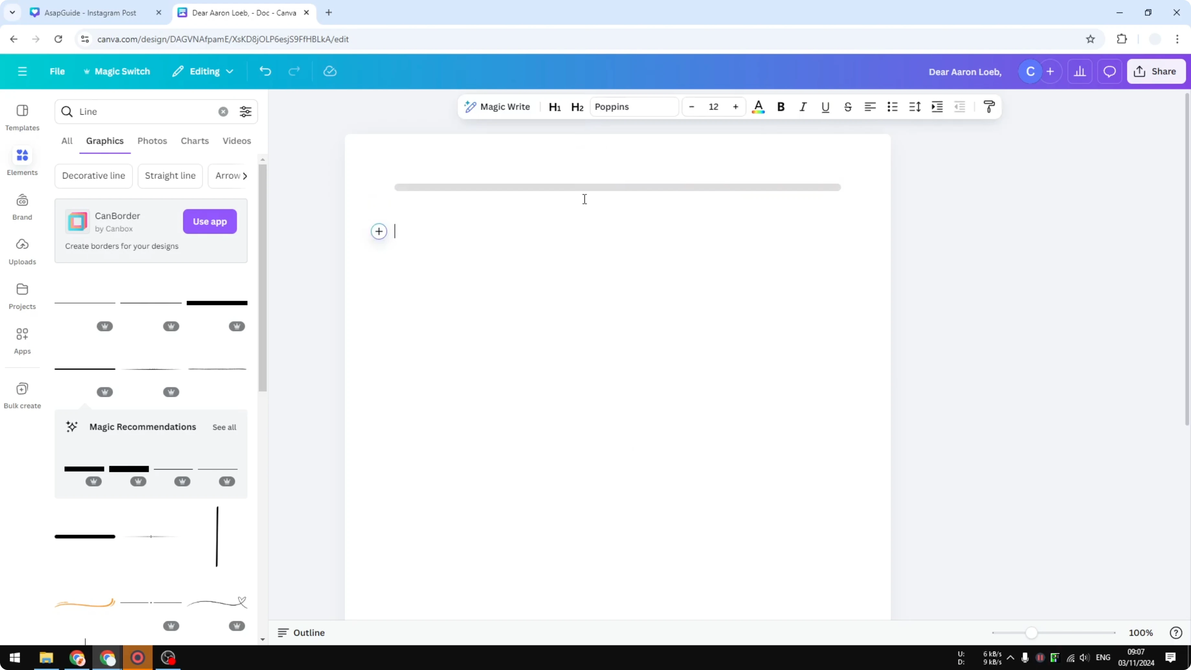The height and width of the screenshot is (670, 1191).
Task: Switch to the Photos tab
Action: tap(152, 140)
